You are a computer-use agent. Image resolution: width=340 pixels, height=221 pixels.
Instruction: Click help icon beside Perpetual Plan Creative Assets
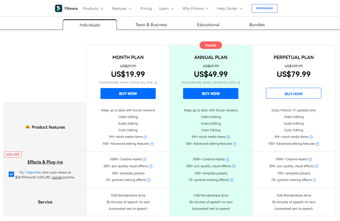(310, 159)
